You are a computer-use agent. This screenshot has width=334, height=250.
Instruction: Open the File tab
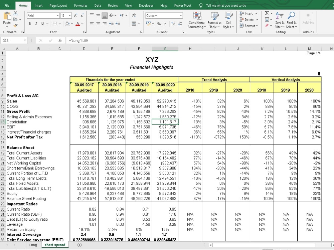7,6
